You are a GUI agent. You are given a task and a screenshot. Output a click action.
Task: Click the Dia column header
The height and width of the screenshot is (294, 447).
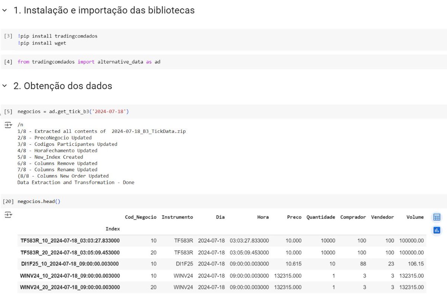point(220,217)
